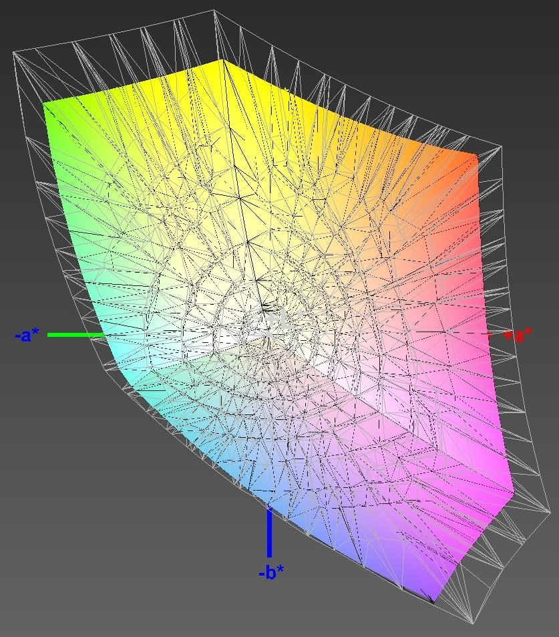Click the +a* axis label
Viewport: 559px width, 637px height.
(517, 336)
